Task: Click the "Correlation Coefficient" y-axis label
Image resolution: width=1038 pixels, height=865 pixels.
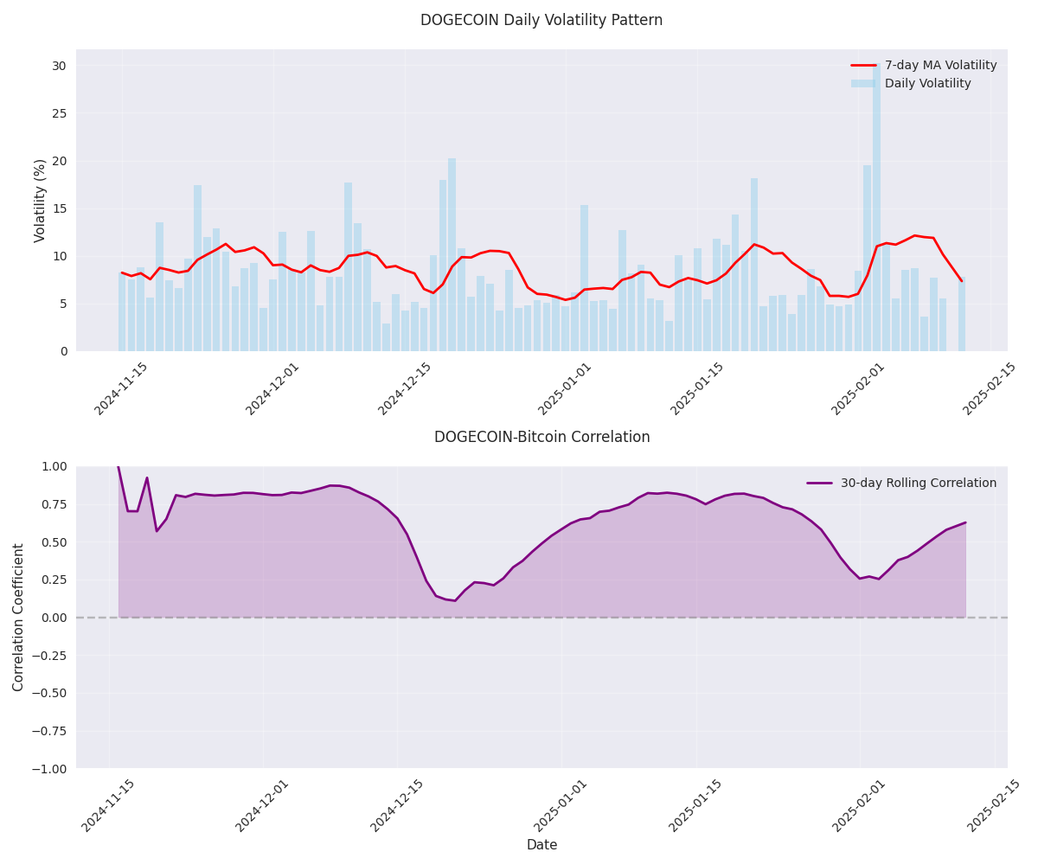Action: 19,617
